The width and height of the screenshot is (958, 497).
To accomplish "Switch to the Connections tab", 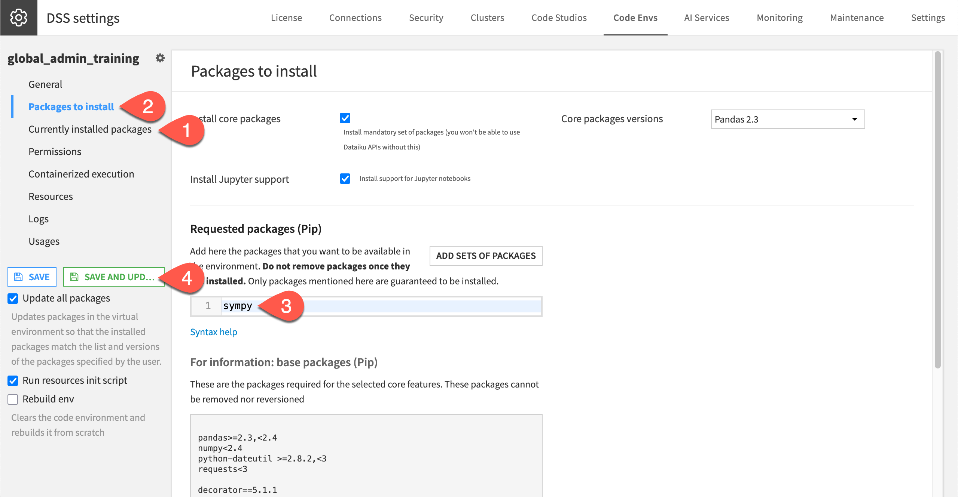I will [x=355, y=18].
